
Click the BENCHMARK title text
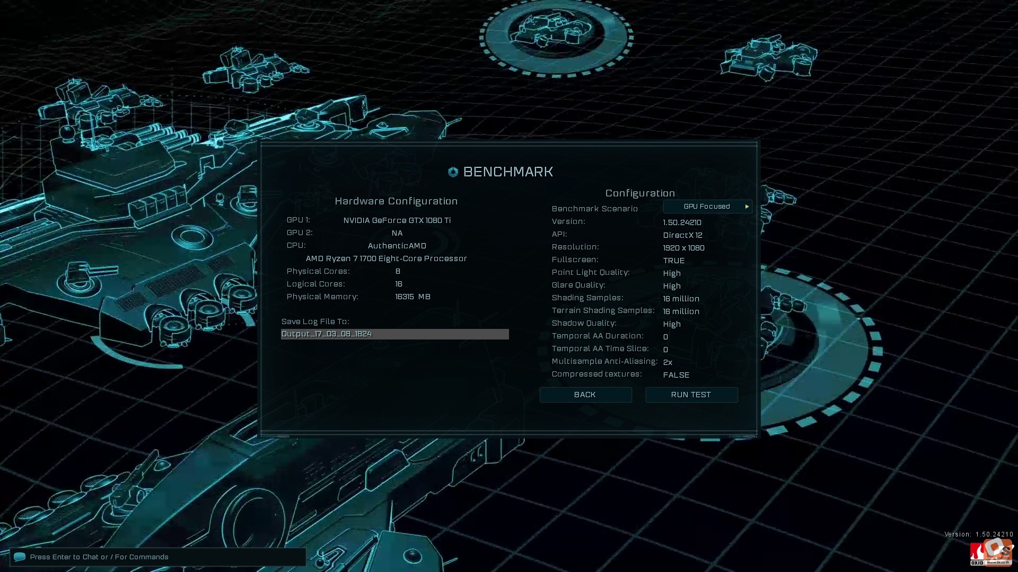coord(508,172)
